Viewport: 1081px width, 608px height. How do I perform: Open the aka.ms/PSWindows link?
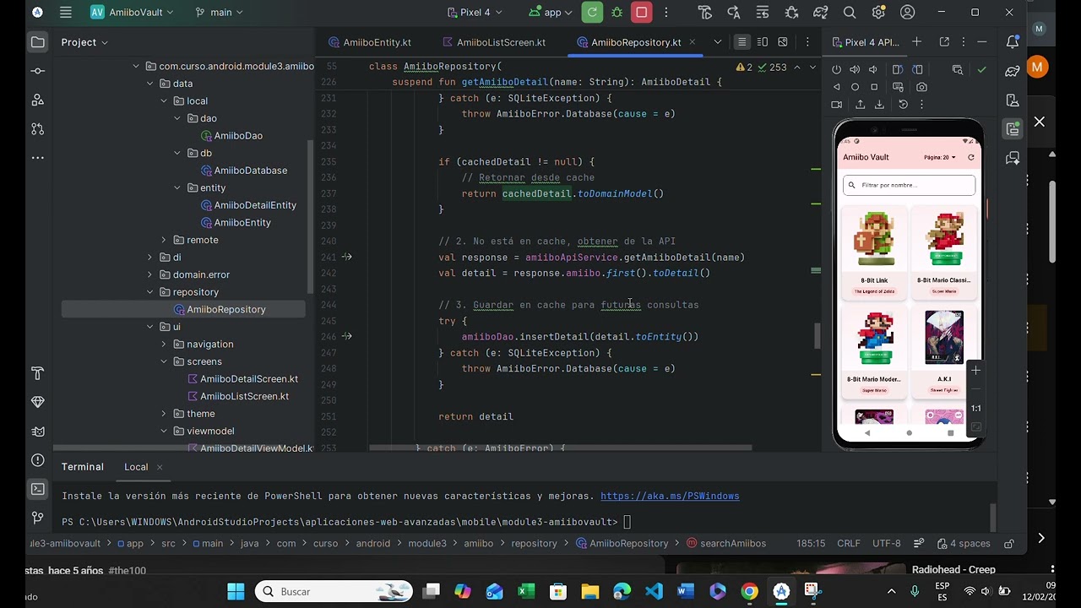tap(670, 496)
